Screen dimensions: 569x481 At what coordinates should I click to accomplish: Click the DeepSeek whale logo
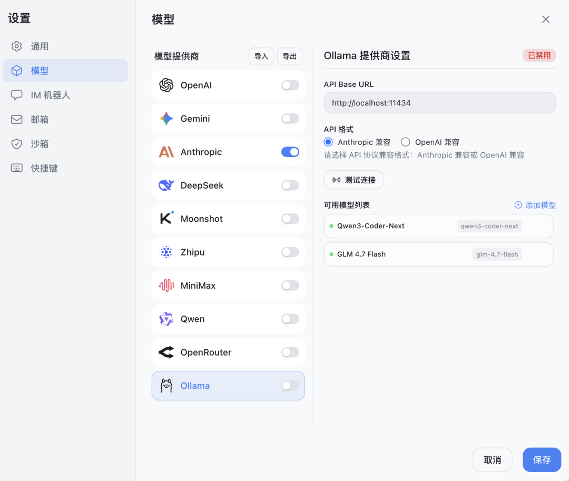tap(166, 185)
